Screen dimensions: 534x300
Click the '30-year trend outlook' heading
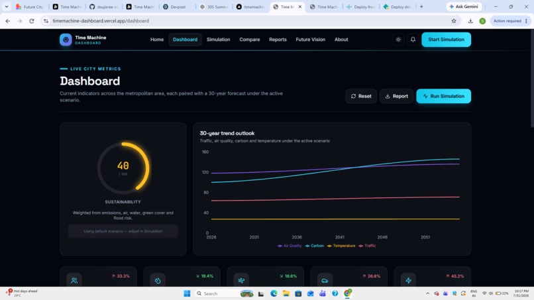(227, 133)
